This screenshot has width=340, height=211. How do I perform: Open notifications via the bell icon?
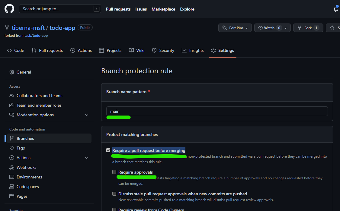[x=335, y=9]
